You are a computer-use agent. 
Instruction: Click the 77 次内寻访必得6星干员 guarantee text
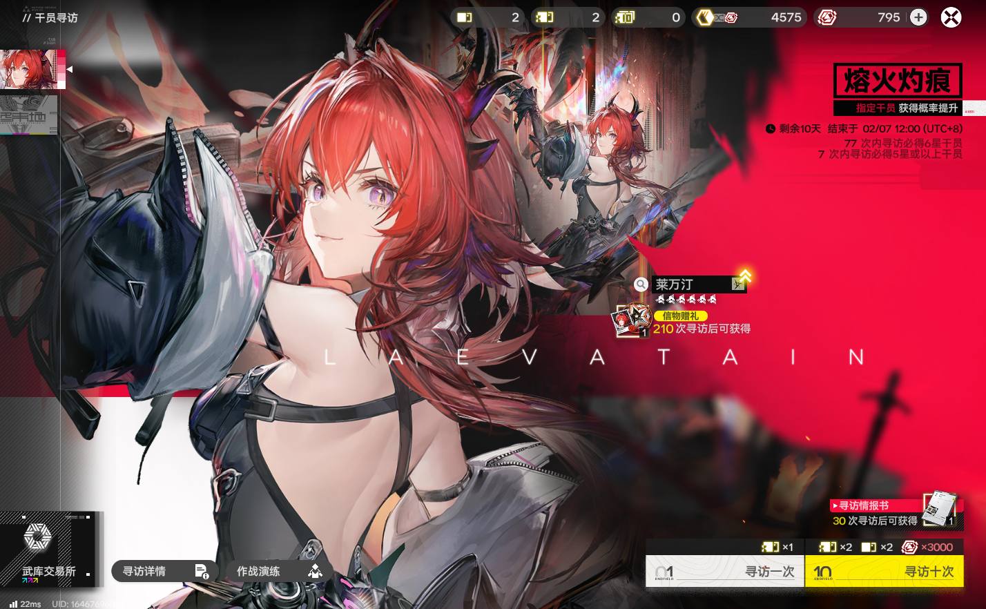[x=903, y=143]
